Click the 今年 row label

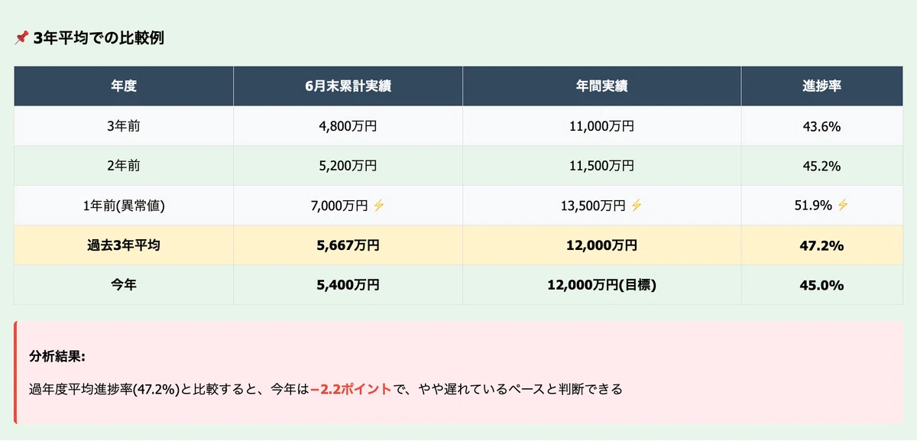pyautogui.click(x=124, y=285)
